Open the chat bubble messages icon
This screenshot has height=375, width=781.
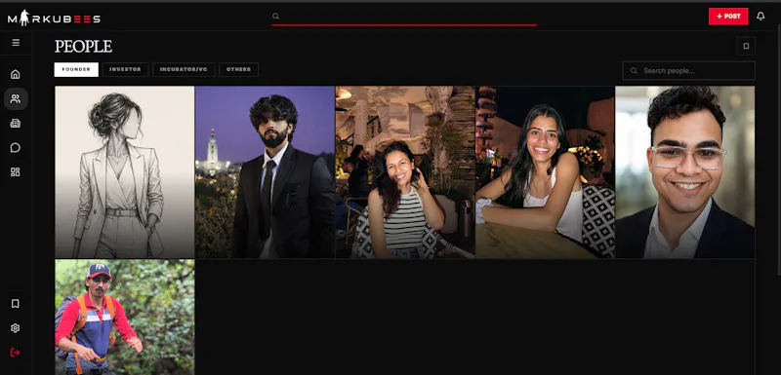click(16, 147)
